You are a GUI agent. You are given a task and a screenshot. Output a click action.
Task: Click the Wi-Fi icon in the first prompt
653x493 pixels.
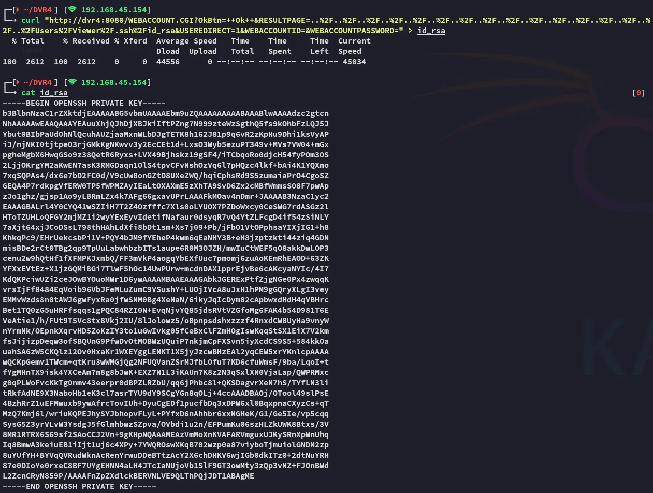[72, 10]
